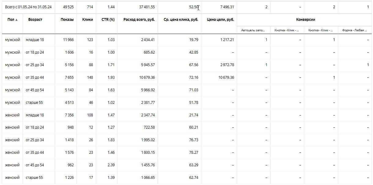Click the 5 966.92 spend cell

point(147,90)
